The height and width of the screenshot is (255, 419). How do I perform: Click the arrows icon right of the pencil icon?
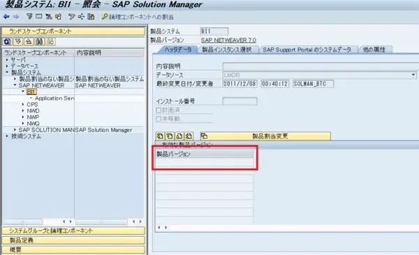click(x=81, y=17)
